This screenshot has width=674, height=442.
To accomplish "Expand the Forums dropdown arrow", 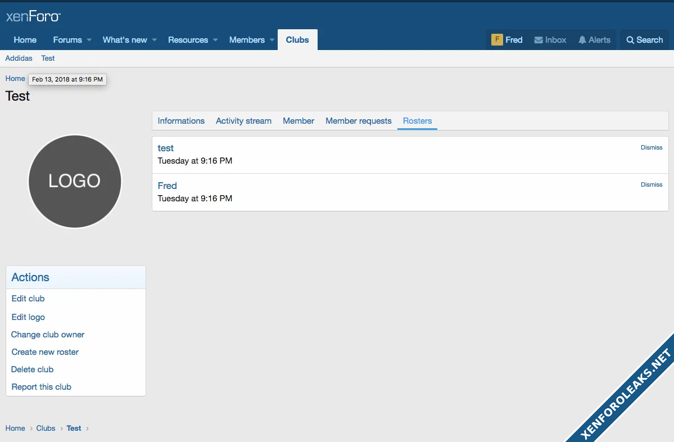I will click(x=89, y=40).
